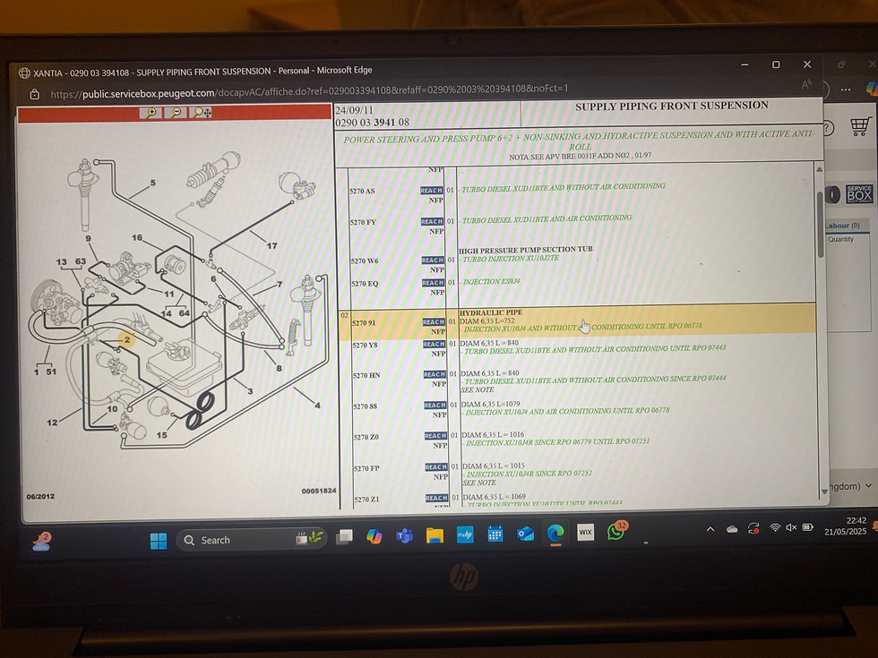Click callout 15 in diagram
The height and width of the screenshot is (658, 878).
click(x=162, y=435)
